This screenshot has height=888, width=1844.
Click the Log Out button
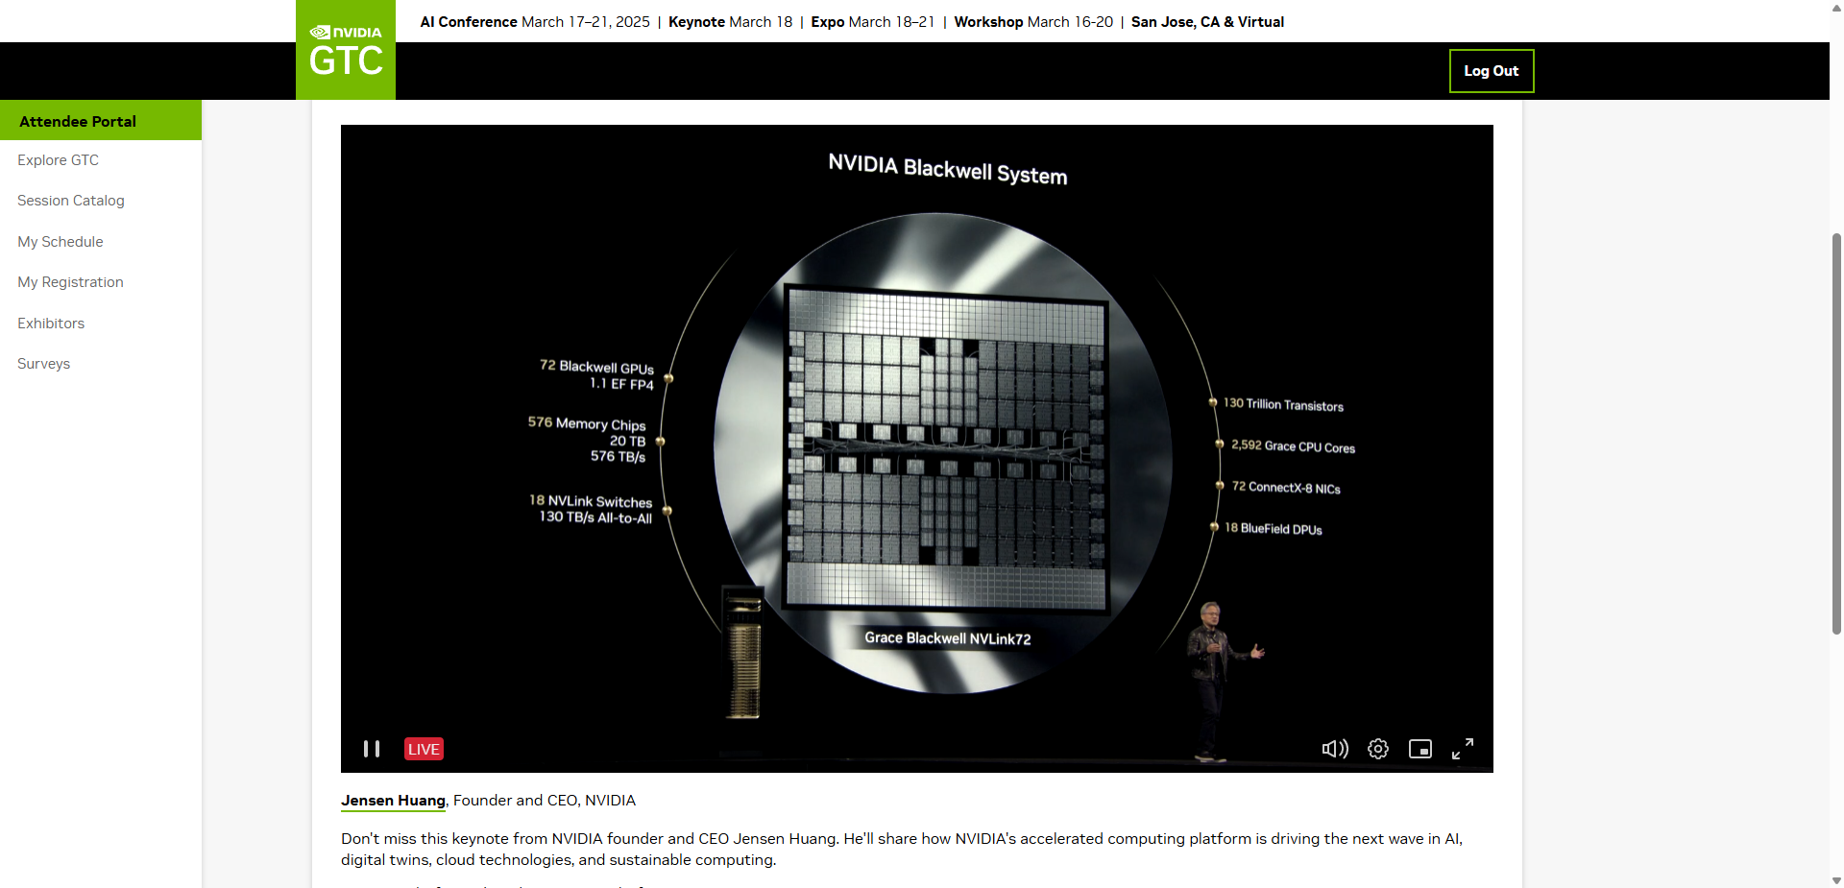(x=1492, y=71)
